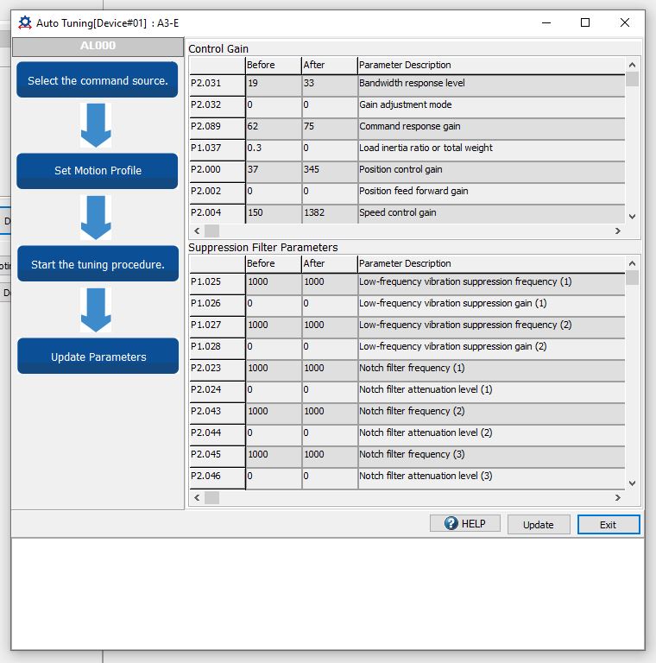
Task: Close the Auto Tuning window
Action: pyautogui.click(x=625, y=22)
